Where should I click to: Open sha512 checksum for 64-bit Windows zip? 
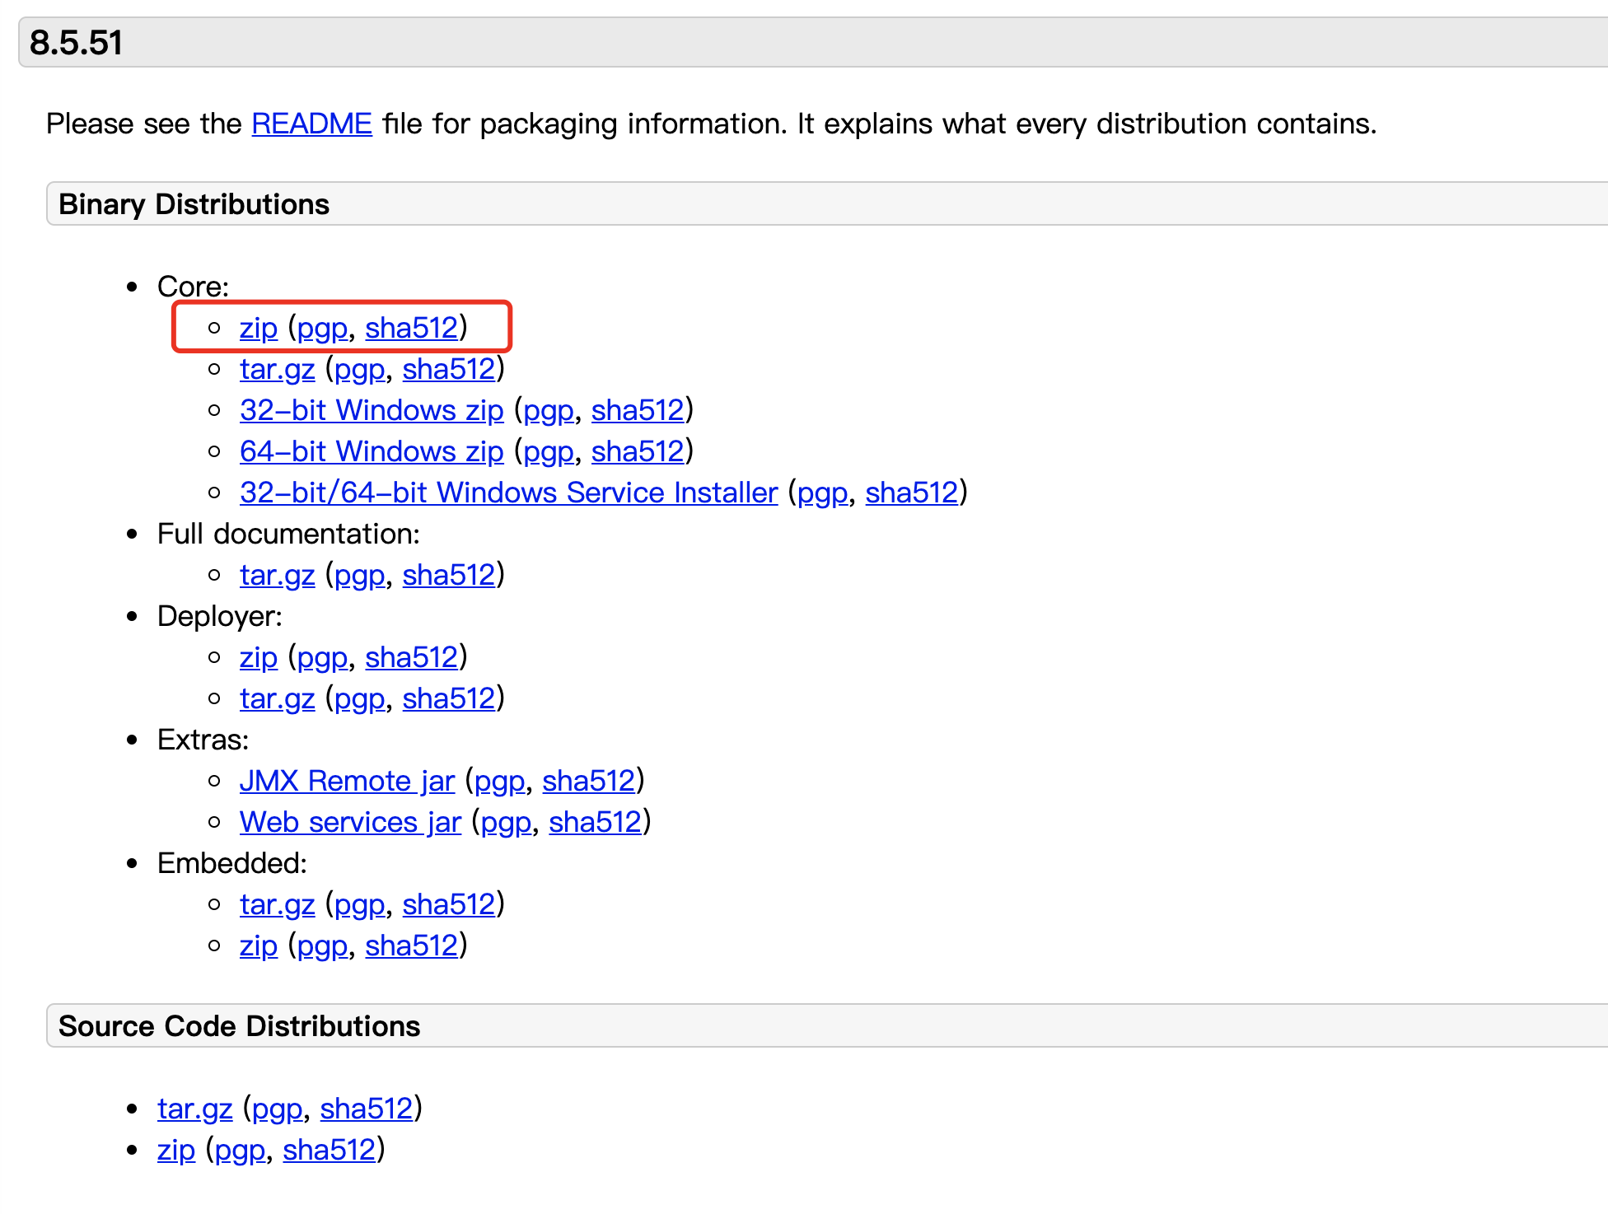(637, 451)
